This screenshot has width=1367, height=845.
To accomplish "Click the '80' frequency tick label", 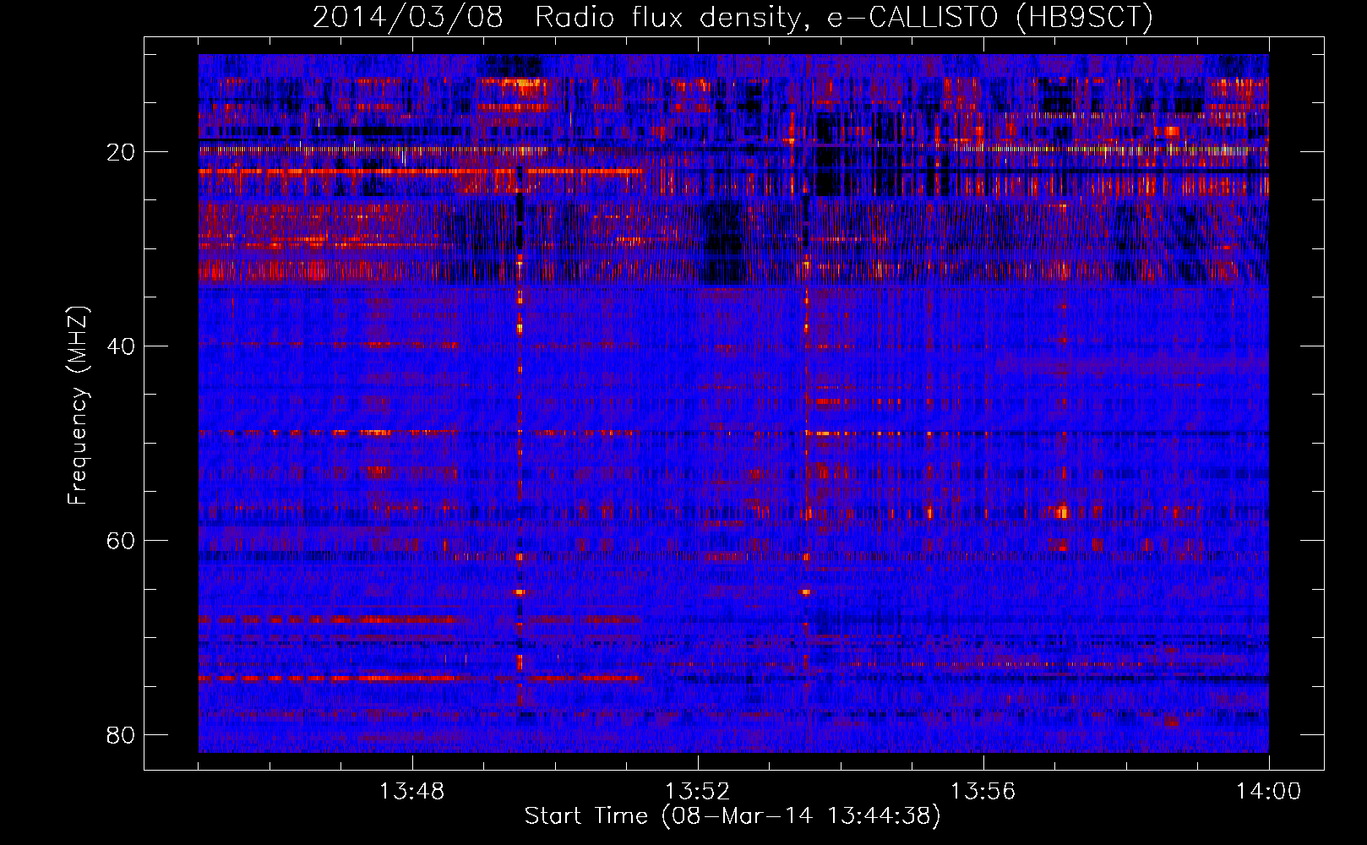I will click(x=122, y=735).
